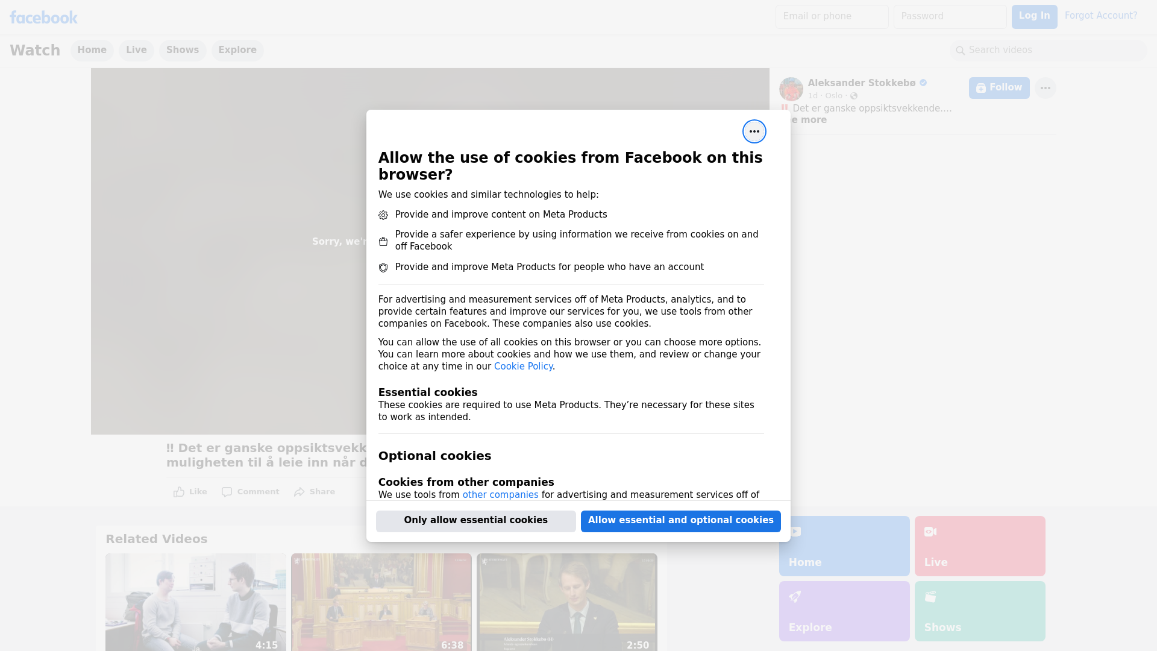This screenshot has height=651, width=1157.
Task: Open the related video lasting 4:15
Action: click(196, 602)
